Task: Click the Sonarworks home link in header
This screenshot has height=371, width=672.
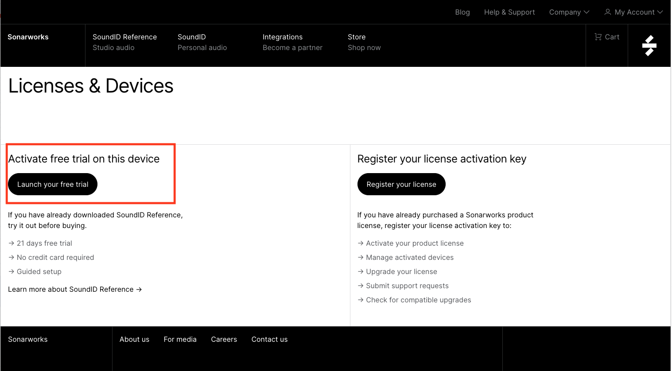Action: click(28, 37)
